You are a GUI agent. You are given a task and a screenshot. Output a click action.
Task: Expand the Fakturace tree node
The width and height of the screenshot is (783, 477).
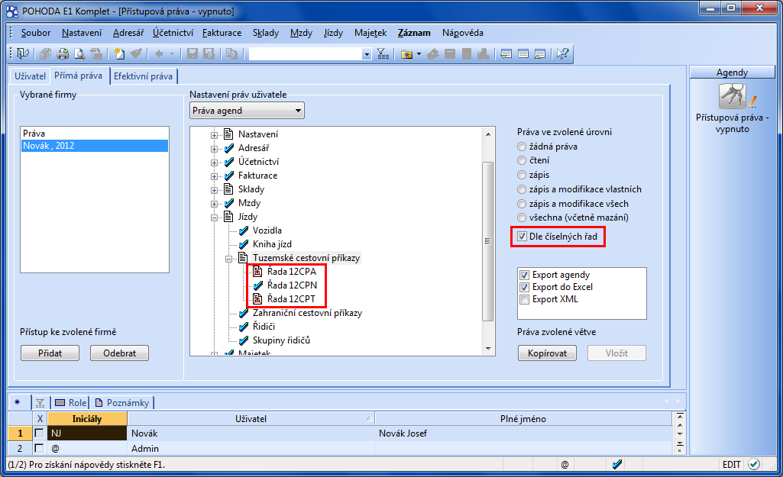click(214, 176)
